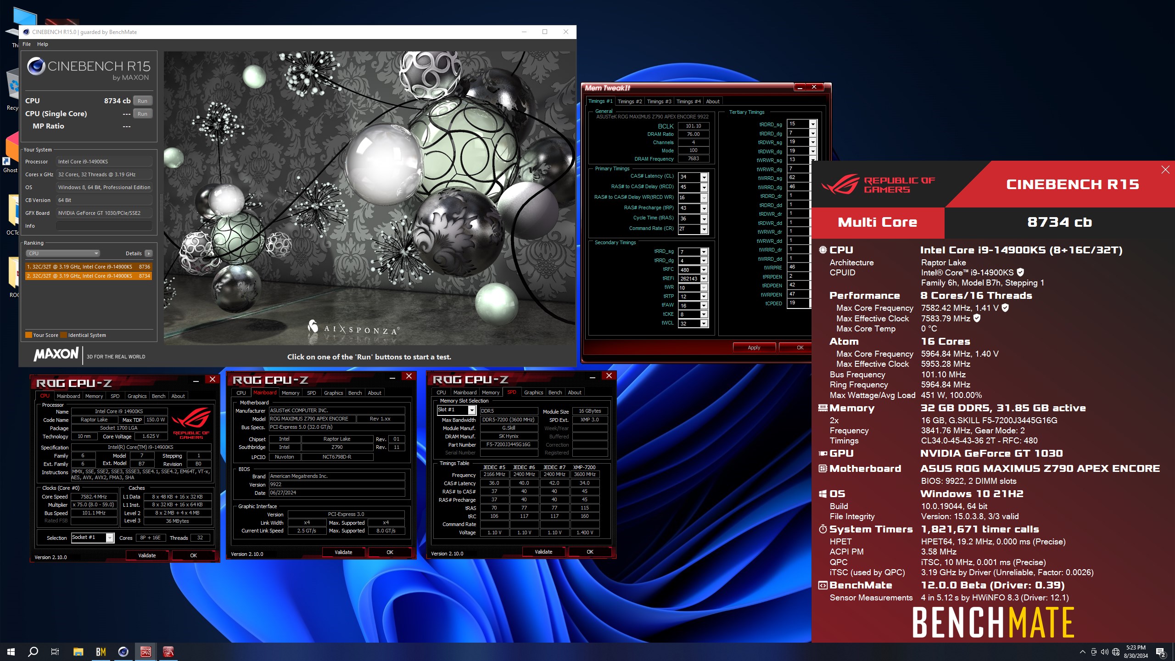Click Validate in middle CPU-Z window

(343, 552)
